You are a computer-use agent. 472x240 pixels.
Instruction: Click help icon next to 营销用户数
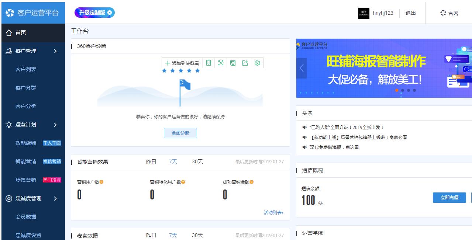101,182
